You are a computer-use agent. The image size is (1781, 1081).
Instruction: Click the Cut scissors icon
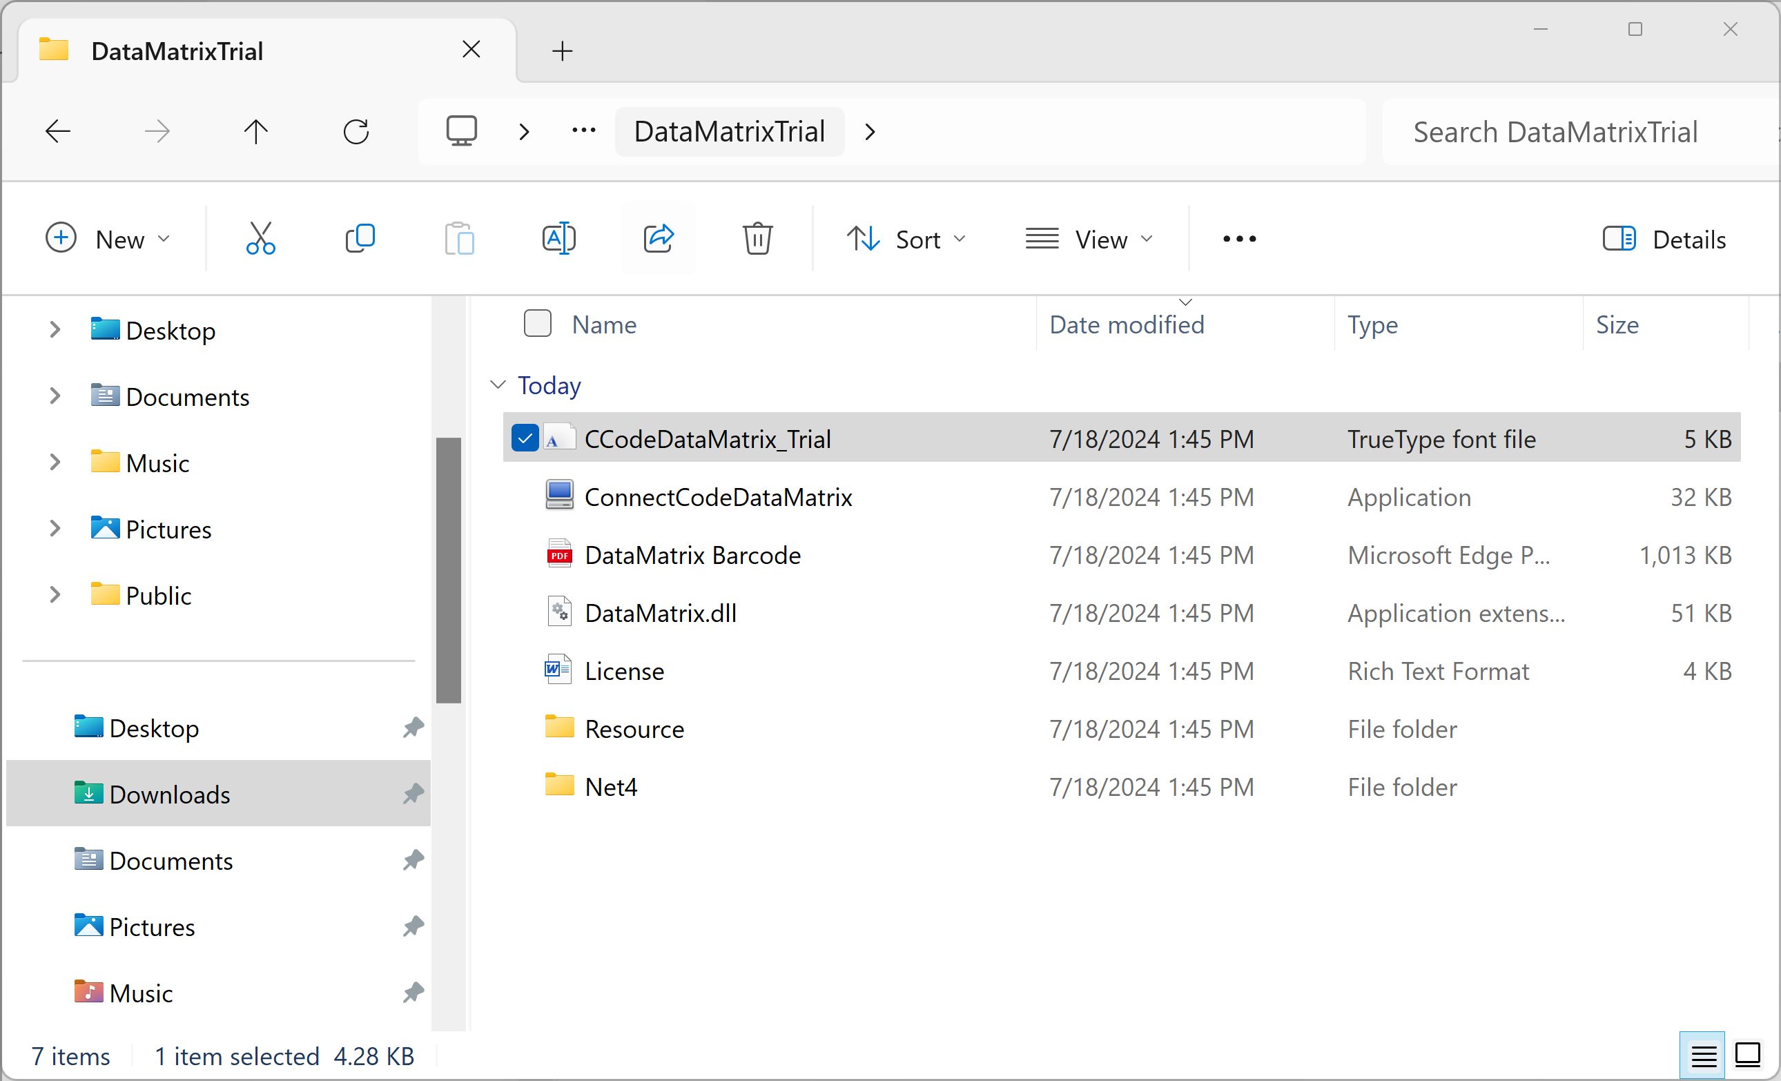tap(260, 238)
